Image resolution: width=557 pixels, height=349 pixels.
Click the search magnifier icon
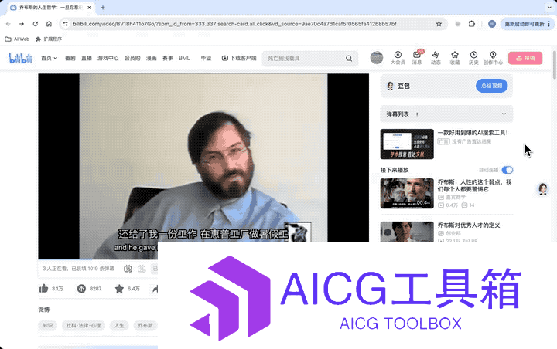coord(349,59)
